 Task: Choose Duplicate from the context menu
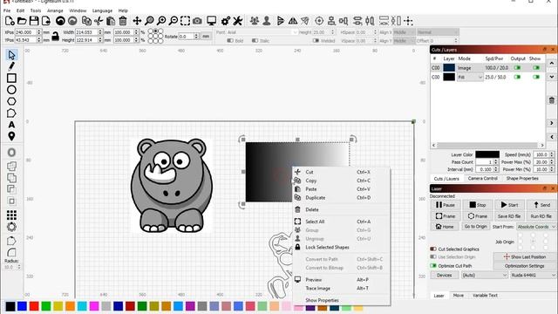[316, 198]
